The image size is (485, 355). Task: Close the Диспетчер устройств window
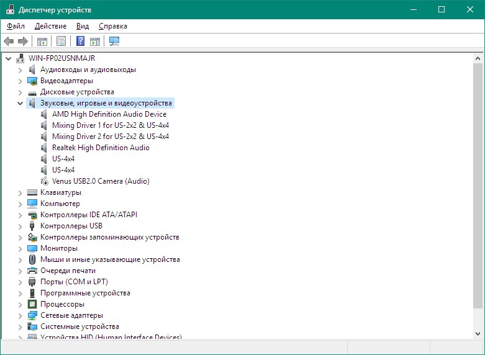pos(470,9)
